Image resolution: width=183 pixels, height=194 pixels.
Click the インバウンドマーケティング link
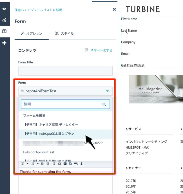pos(146,142)
